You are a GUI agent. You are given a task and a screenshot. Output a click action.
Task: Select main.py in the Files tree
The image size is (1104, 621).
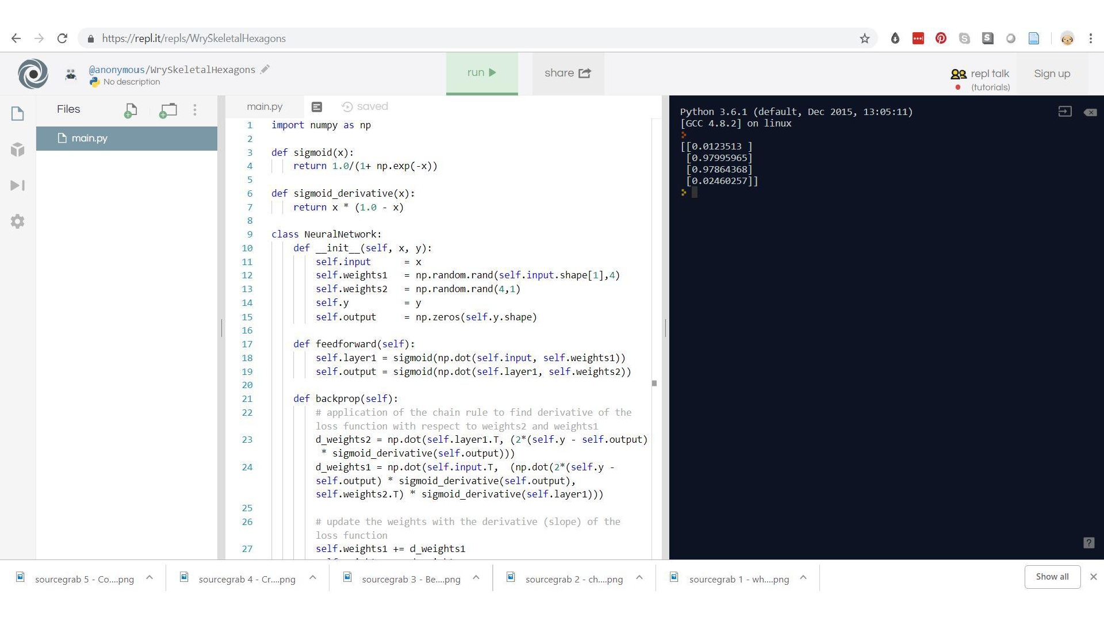click(90, 138)
